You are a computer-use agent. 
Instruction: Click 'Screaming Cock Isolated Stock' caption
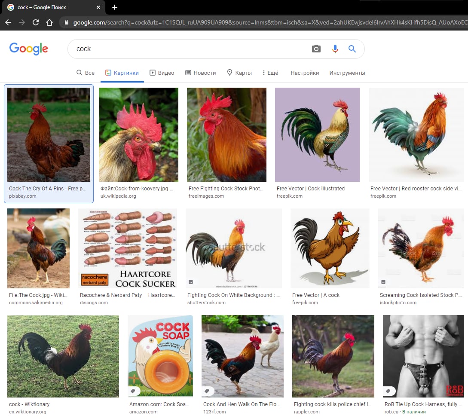pyautogui.click(x=421, y=295)
